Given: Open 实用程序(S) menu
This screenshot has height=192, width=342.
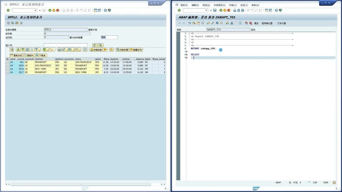Looking at the screenshot, I should click(x=220, y=5).
